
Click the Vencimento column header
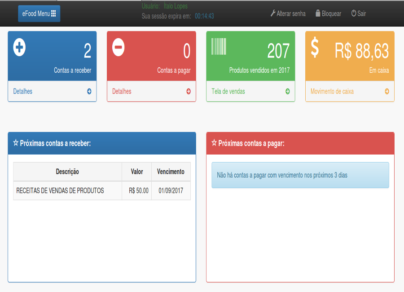tap(171, 172)
